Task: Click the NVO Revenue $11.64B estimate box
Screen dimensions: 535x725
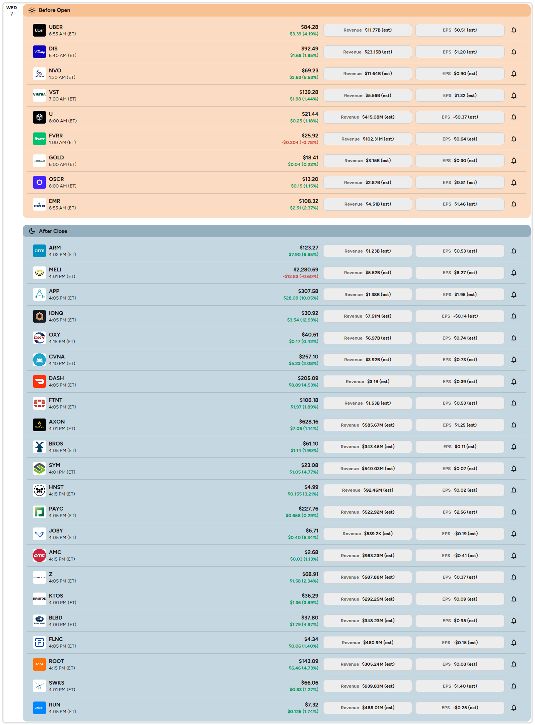Action: click(367, 74)
